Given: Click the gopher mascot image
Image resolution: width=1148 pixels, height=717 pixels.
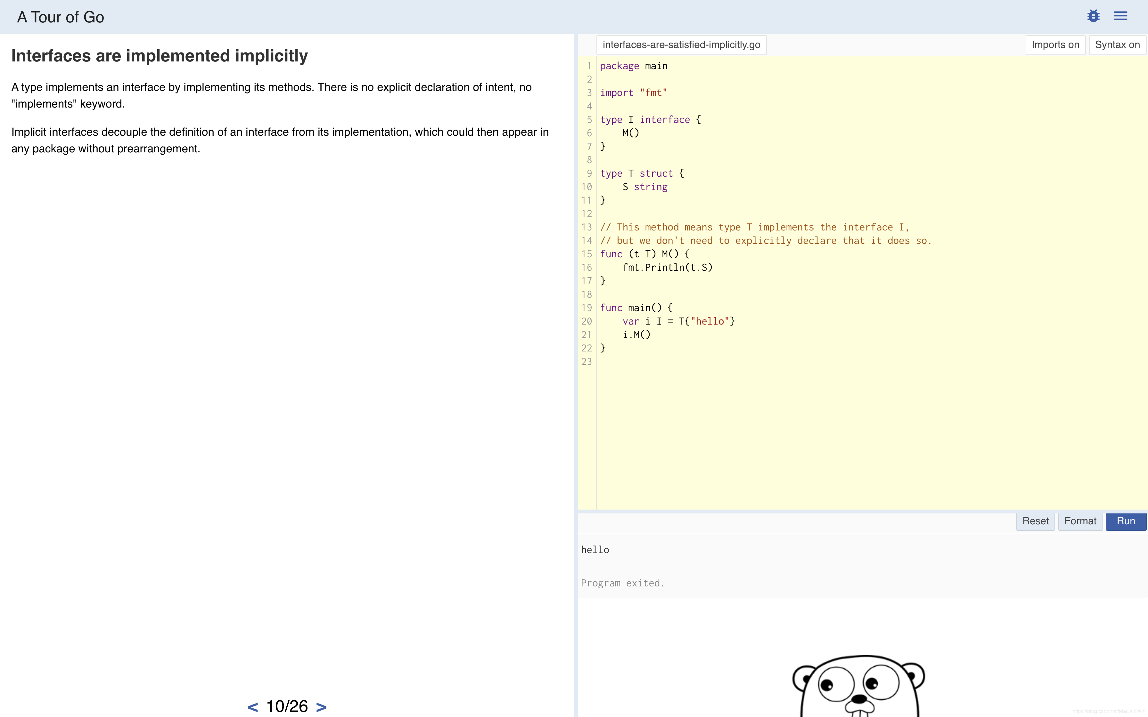Looking at the screenshot, I should [859, 686].
